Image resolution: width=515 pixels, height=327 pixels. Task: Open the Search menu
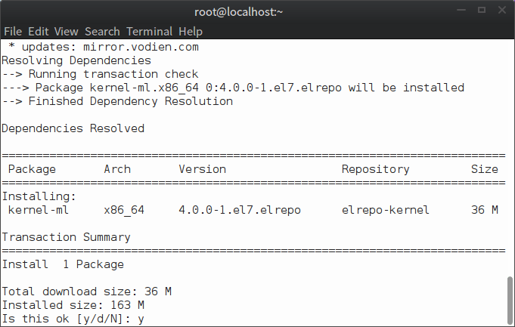click(x=102, y=32)
